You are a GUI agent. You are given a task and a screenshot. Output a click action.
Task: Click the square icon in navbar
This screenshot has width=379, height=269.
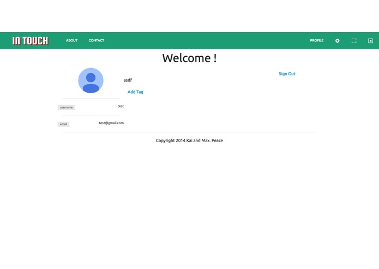pos(370,41)
